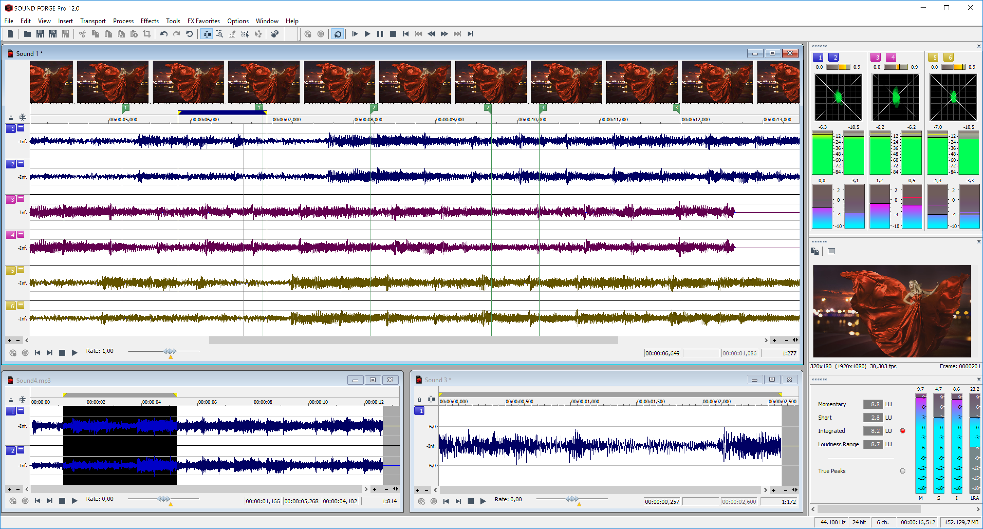Open the Effects menu
Viewport: 983px width, 529px height.
point(150,21)
